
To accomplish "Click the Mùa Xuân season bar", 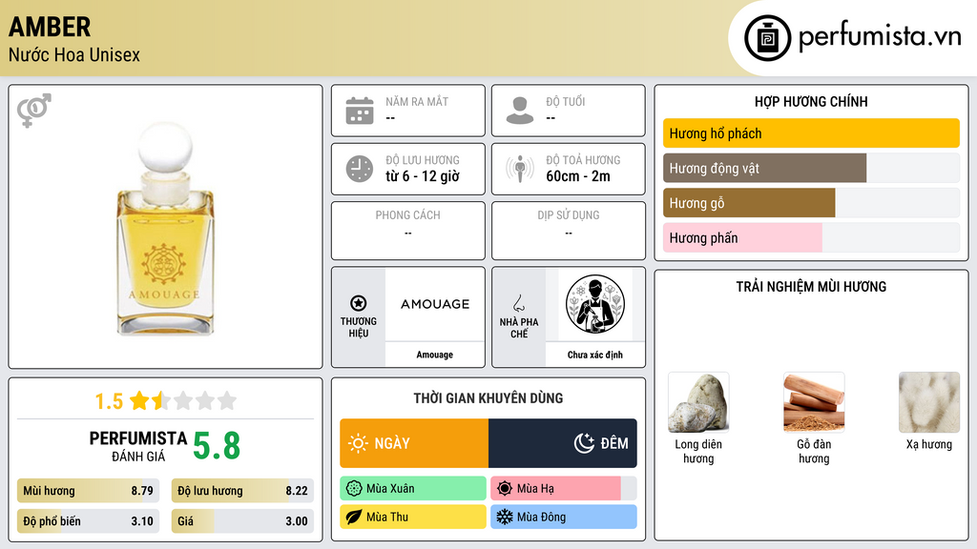I will (x=413, y=489).
